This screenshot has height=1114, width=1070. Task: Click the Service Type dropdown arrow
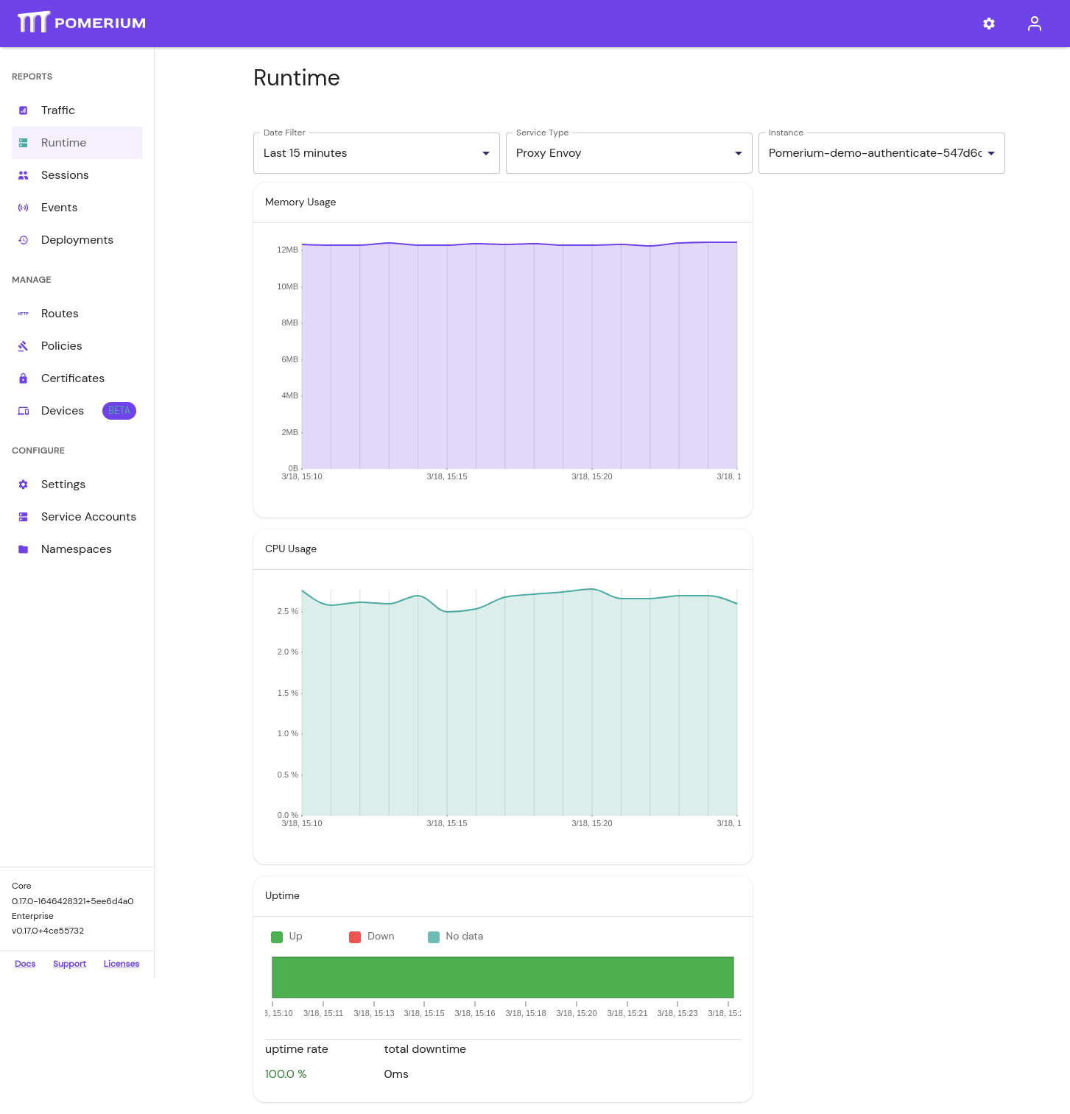tap(739, 153)
